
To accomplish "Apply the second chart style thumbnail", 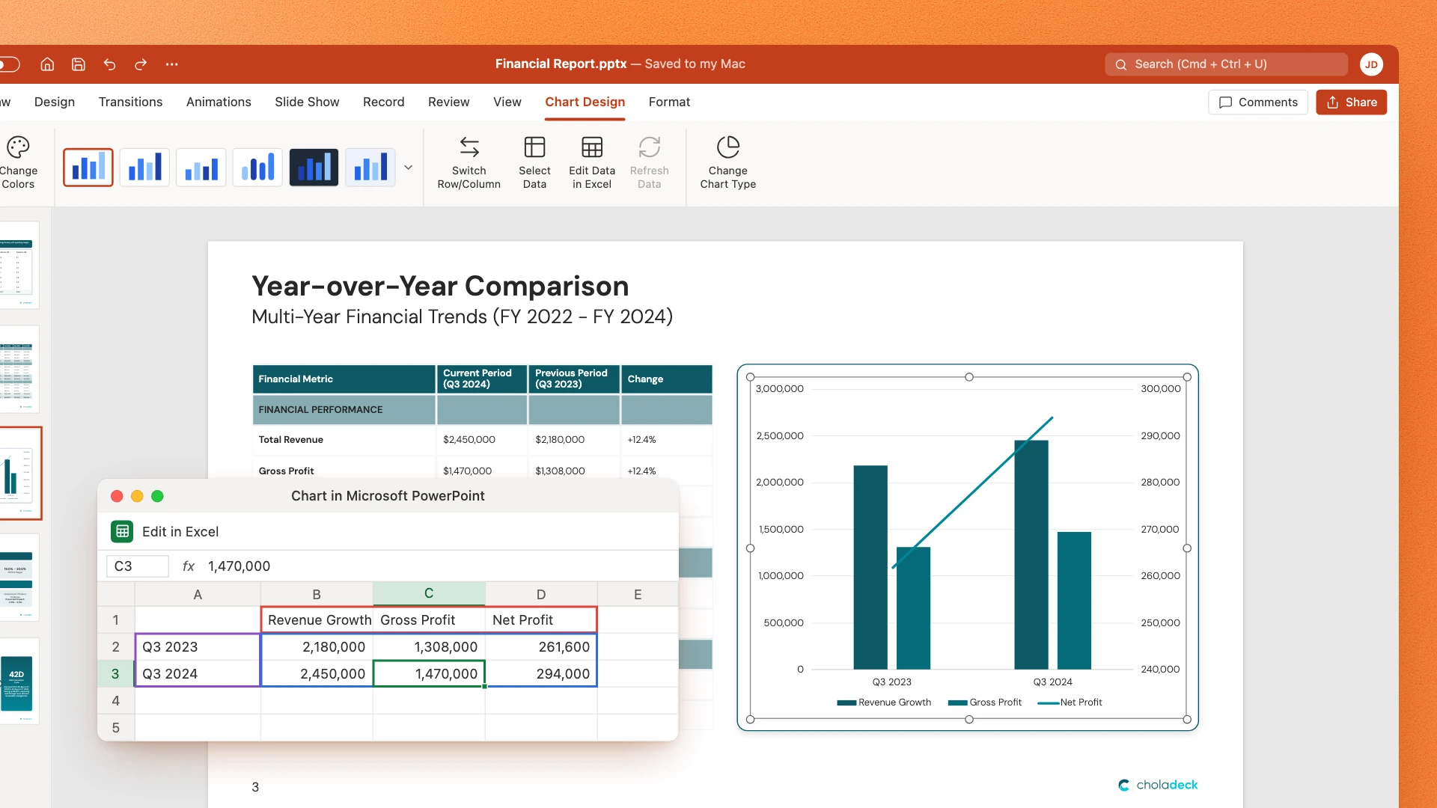I will [x=144, y=167].
